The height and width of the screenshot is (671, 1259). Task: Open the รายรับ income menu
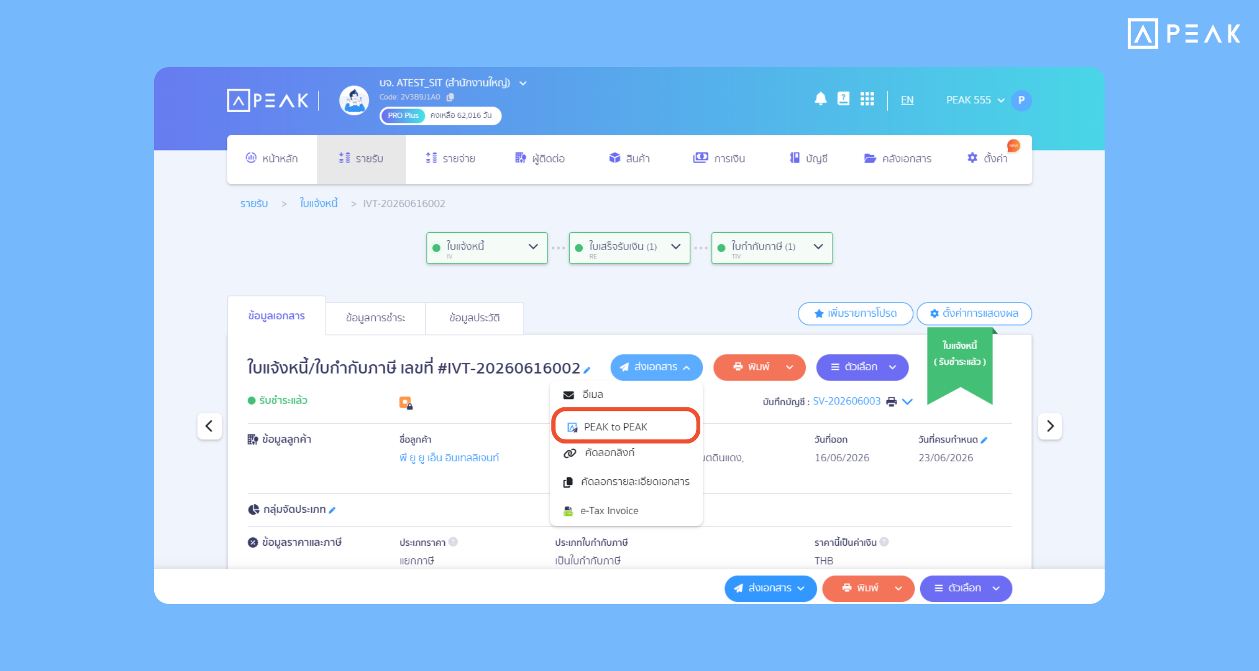(361, 158)
